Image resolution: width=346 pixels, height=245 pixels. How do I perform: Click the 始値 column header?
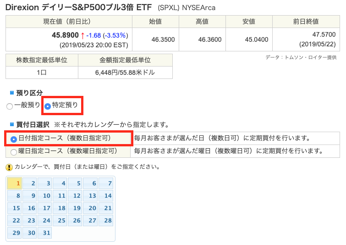pyautogui.click(x=155, y=22)
